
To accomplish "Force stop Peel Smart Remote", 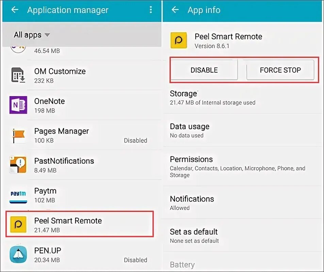I will coord(280,70).
